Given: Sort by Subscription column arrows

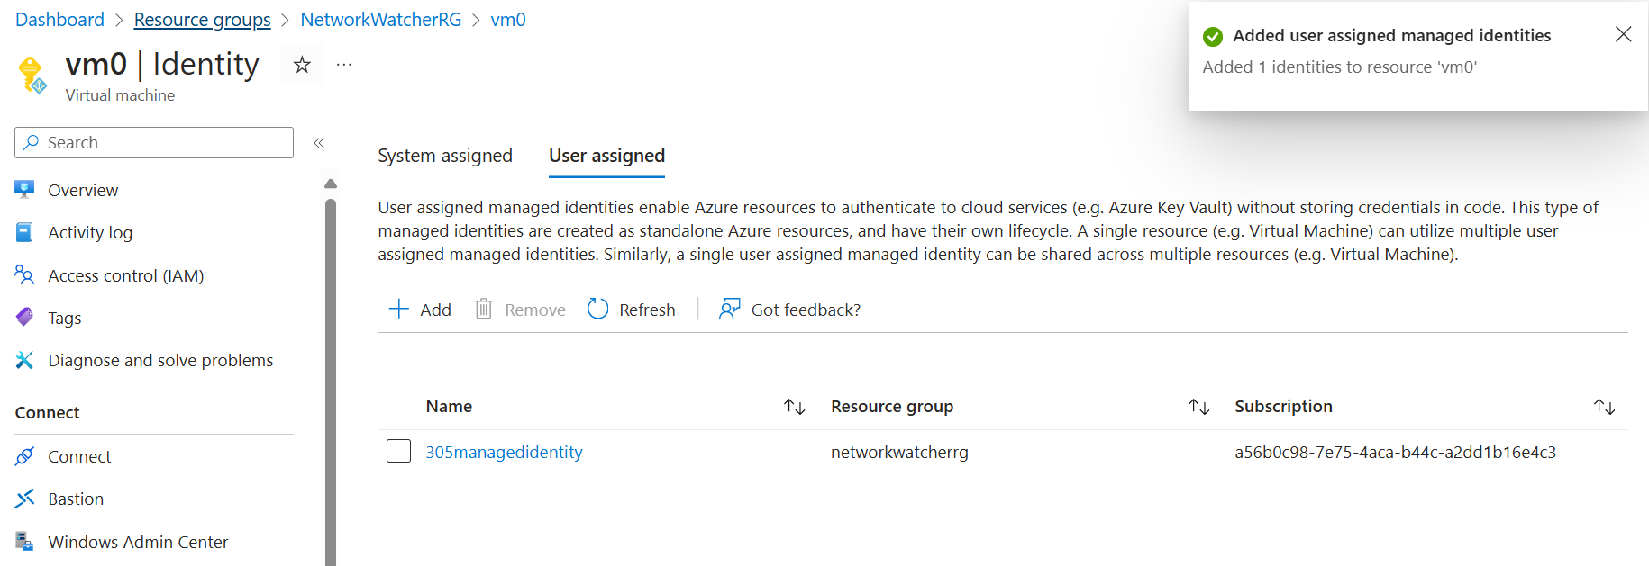Looking at the screenshot, I should (1604, 407).
